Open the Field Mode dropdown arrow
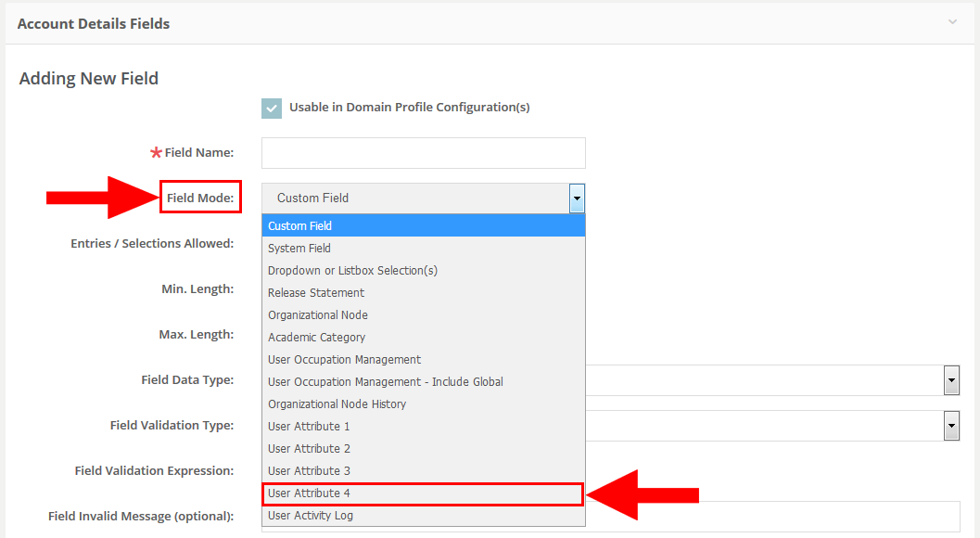 (x=577, y=199)
